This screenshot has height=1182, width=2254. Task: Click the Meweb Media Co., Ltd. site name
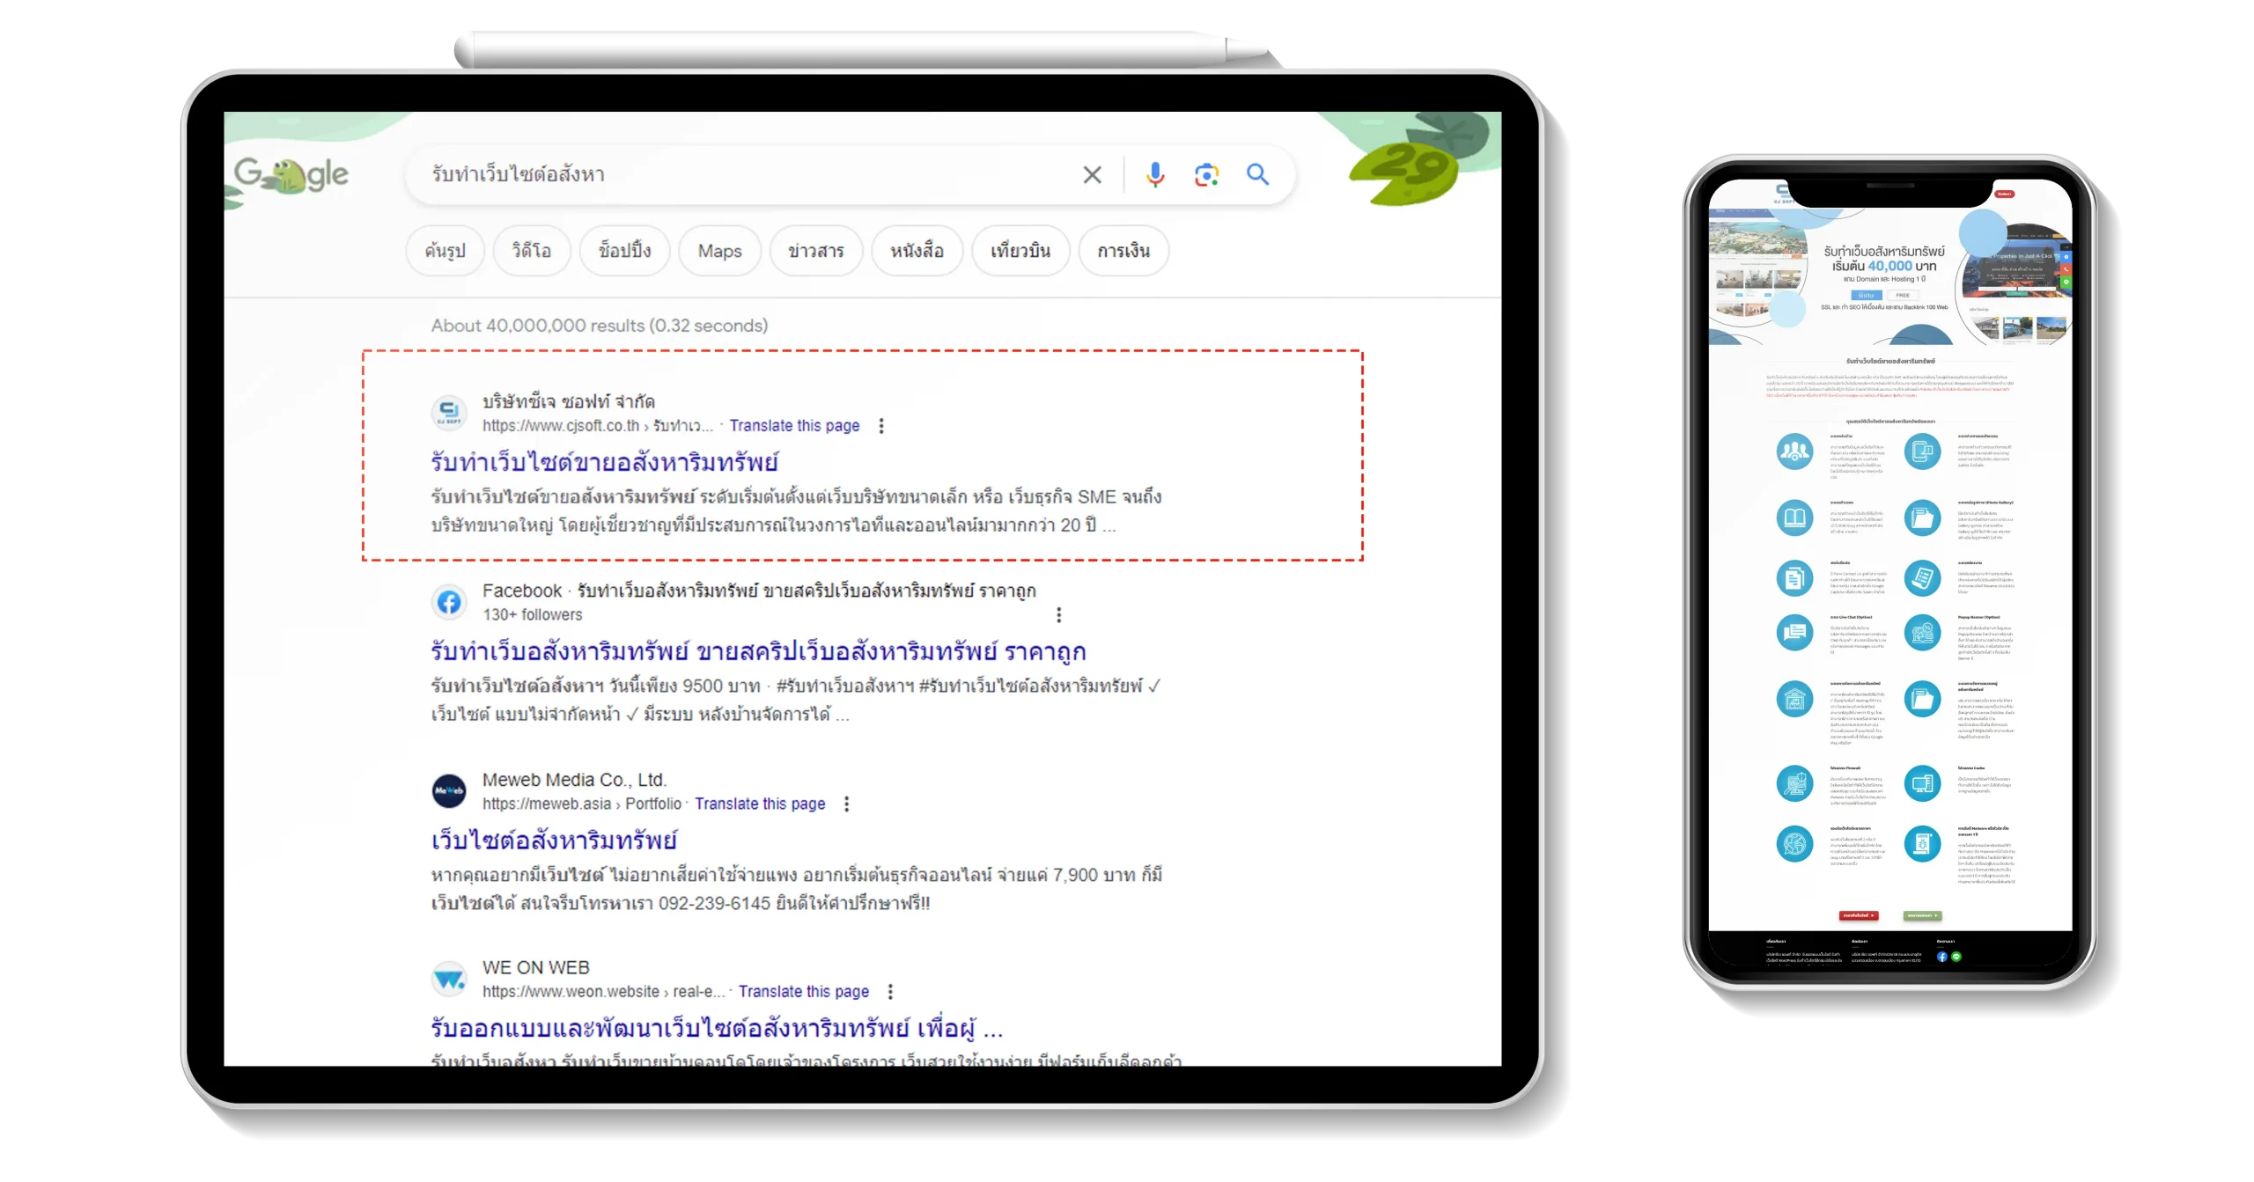[x=574, y=780]
